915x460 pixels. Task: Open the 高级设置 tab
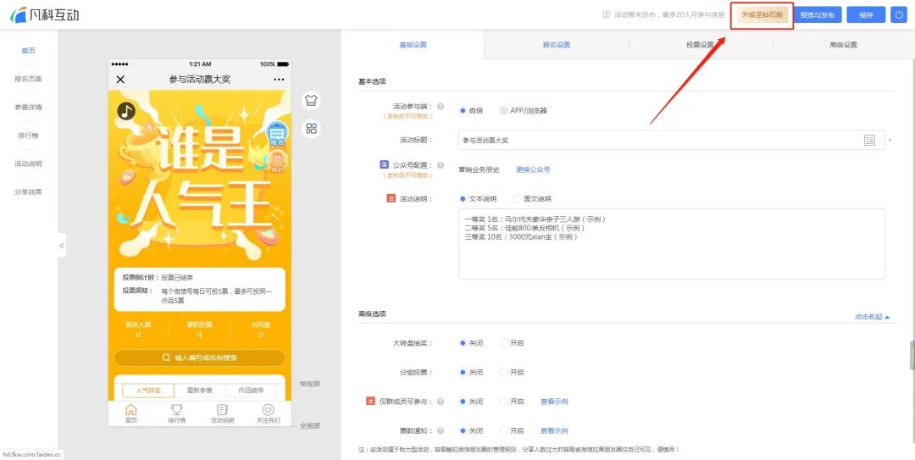pos(843,44)
